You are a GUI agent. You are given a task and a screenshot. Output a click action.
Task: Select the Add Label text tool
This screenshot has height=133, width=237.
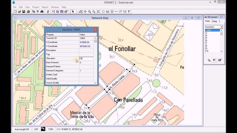[129, 11]
